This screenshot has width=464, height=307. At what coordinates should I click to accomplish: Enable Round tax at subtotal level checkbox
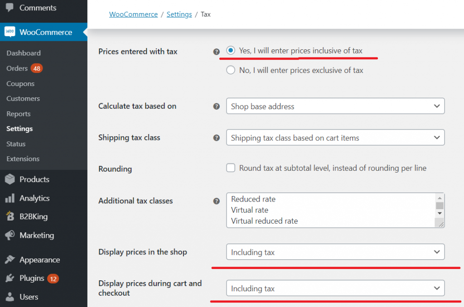point(231,168)
